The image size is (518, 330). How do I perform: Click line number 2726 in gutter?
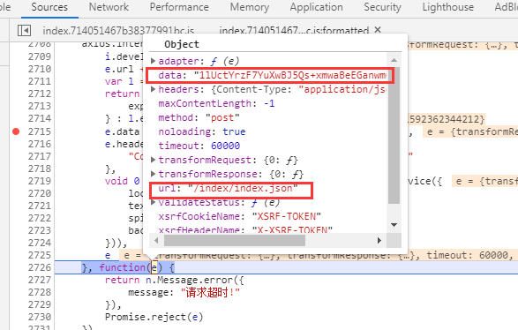40,267
